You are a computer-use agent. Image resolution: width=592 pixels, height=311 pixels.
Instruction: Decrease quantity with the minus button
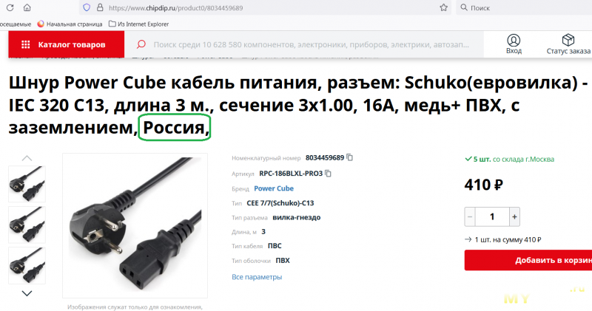pyautogui.click(x=470, y=216)
